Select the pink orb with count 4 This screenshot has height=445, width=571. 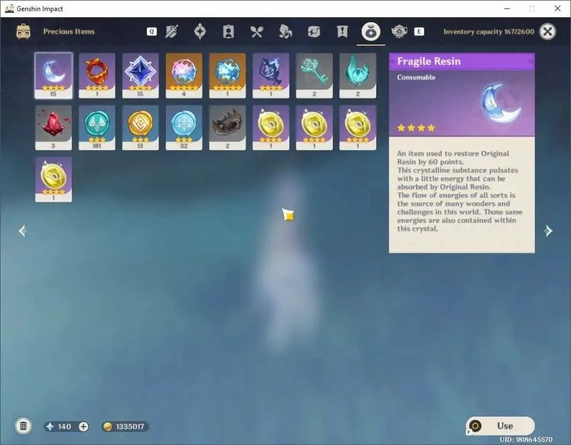click(x=184, y=75)
